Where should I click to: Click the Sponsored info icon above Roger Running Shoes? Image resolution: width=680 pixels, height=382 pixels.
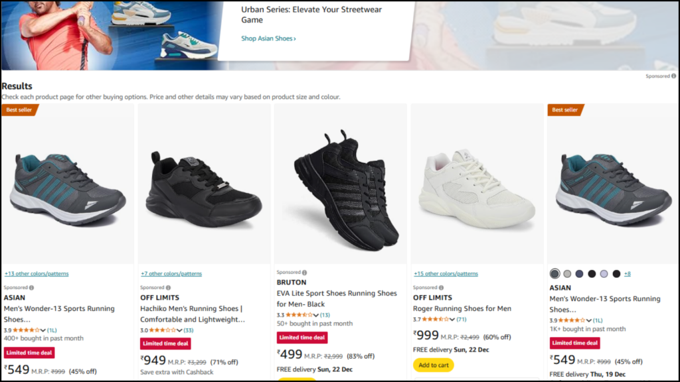point(441,288)
